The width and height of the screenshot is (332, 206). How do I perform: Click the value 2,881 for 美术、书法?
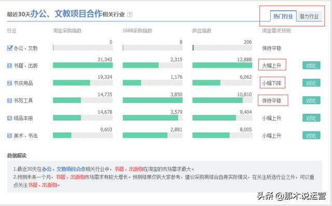[176, 129]
